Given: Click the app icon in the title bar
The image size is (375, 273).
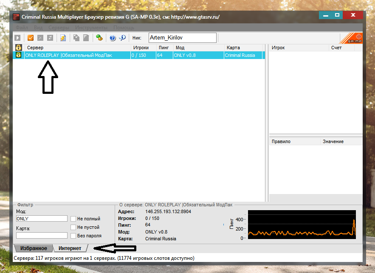Looking at the screenshot, I should [x=16, y=17].
